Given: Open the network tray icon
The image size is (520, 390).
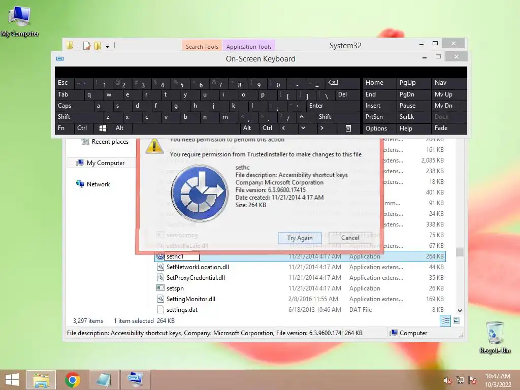Looking at the screenshot, I should pos(460,380).
